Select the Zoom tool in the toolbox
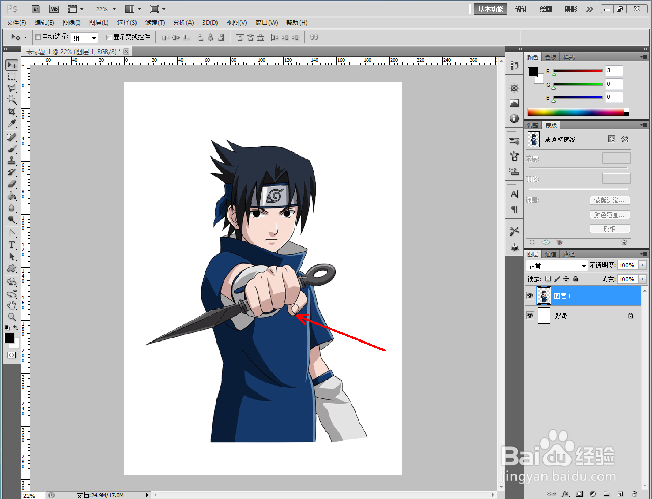The height and width of the screenshot is (499, 652). coord(12,317)
